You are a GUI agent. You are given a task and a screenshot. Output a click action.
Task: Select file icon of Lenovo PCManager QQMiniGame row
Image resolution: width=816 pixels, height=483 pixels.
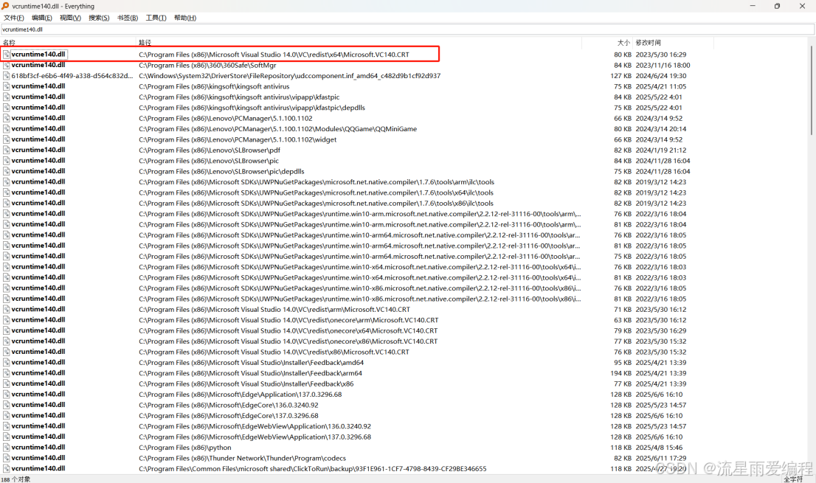(6, 129)
